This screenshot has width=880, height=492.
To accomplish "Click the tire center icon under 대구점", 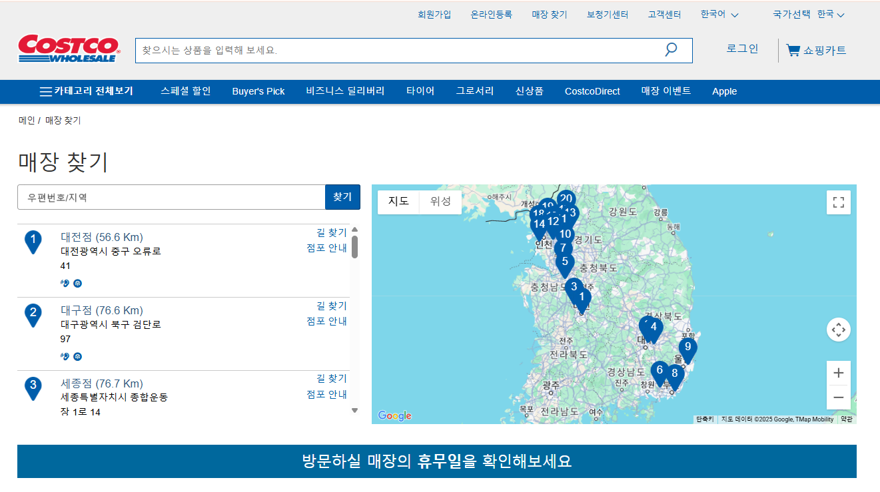I will (77, 357).
